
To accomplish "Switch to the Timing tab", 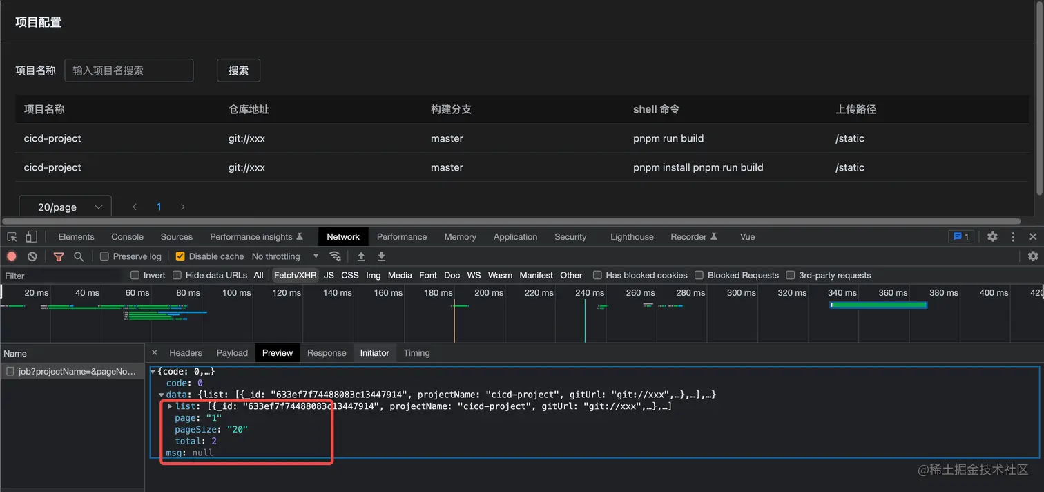I will click(416, 352).
